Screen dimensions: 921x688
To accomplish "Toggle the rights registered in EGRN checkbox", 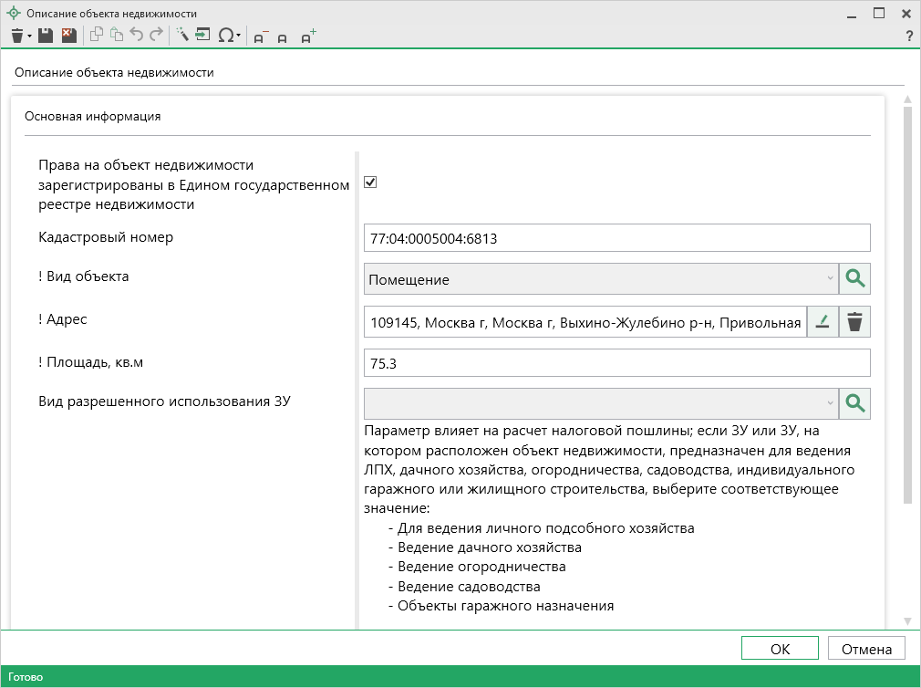I will tap(370, 182).
